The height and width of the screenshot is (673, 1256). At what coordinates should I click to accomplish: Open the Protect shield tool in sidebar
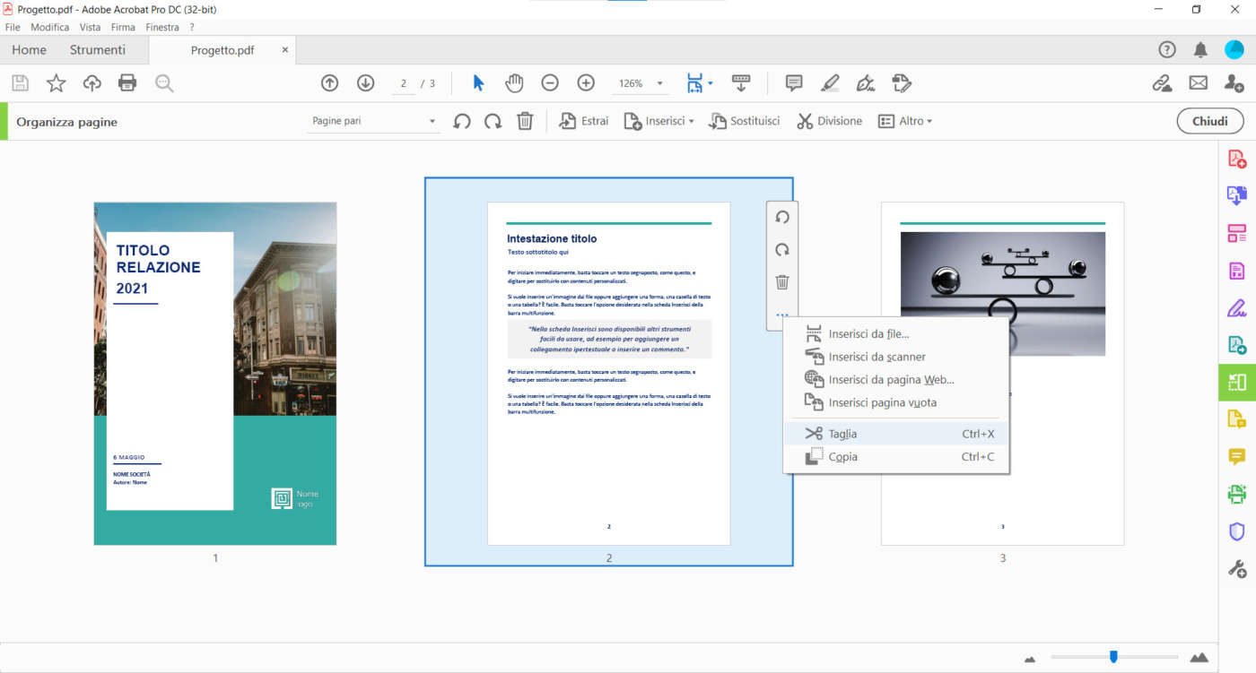click(x=1237, y=531)
